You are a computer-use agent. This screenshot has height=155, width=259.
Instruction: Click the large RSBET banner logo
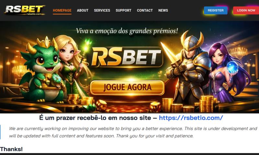[x=126, y=57]
